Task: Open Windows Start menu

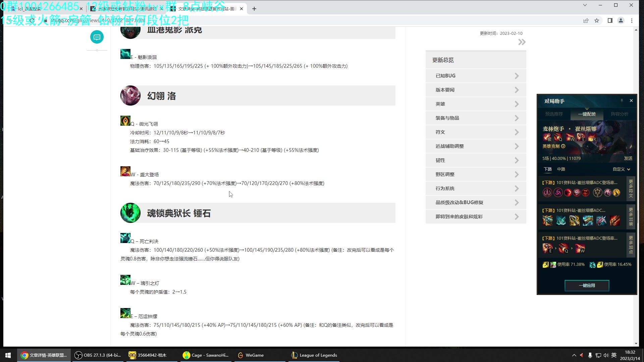Action: click(x=8, y=355)
